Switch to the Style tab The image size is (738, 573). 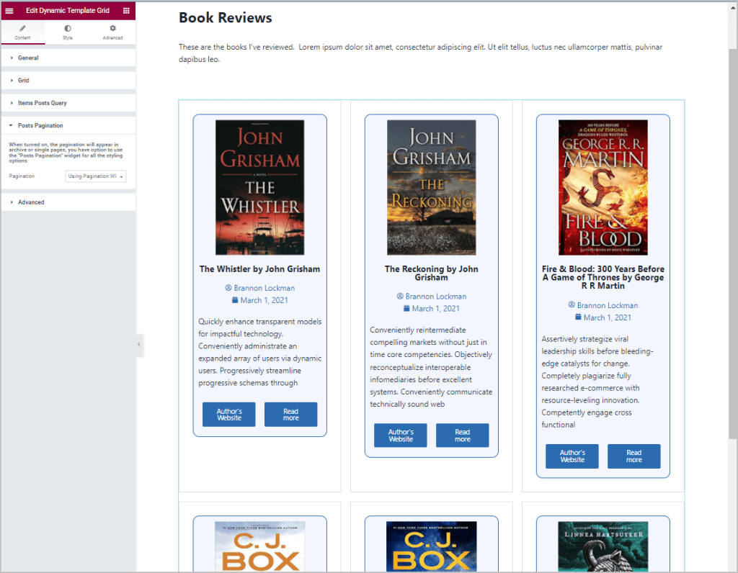click(68, 32)
